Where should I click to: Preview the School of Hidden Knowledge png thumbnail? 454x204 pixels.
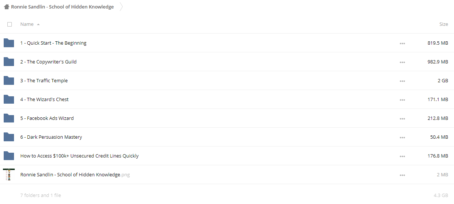[x=9, y=174]
